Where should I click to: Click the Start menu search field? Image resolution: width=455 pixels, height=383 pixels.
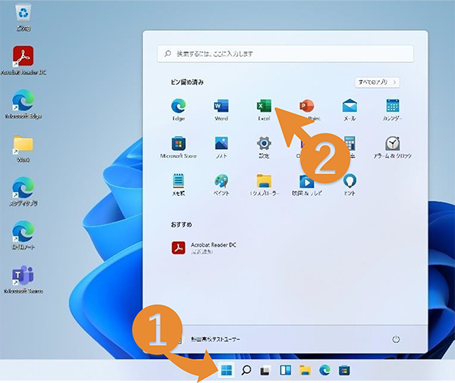285,54
